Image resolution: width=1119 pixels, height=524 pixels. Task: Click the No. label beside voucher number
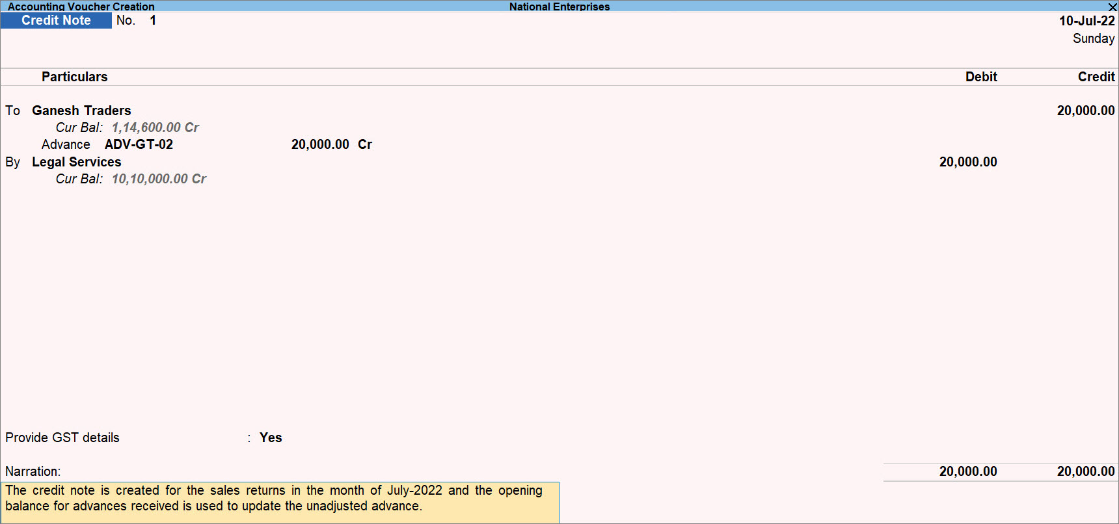126,20
